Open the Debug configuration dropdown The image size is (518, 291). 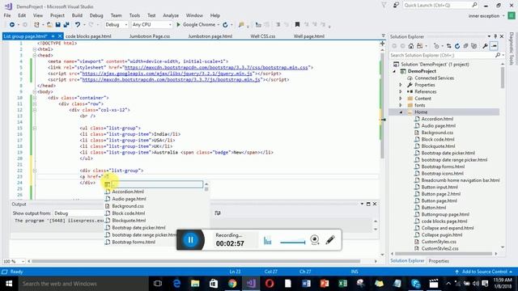116,25
